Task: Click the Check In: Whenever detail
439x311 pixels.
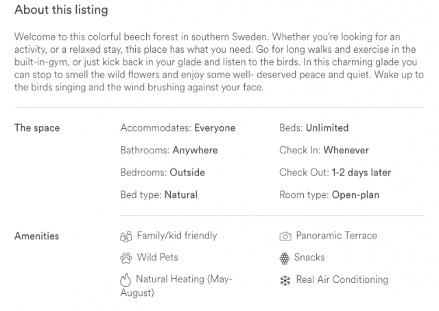Action: 324,150
